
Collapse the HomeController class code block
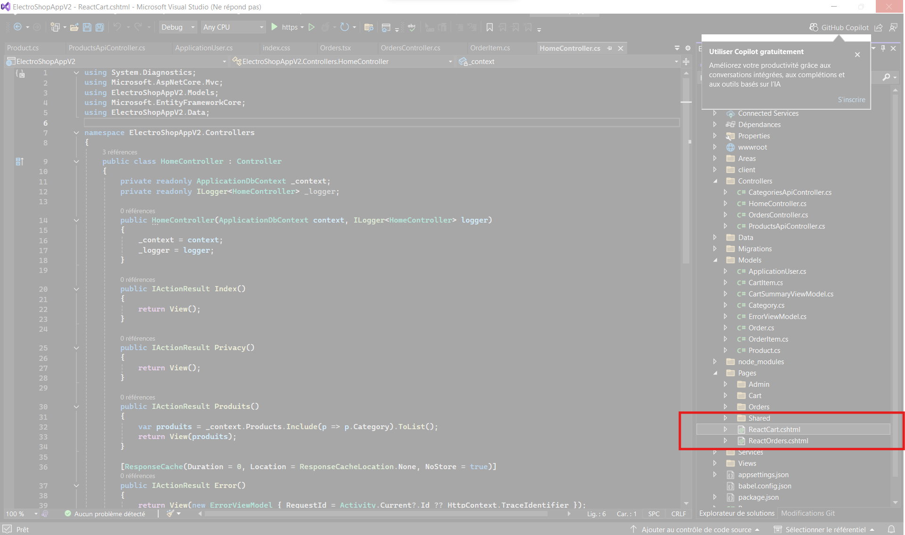point(76,161)
